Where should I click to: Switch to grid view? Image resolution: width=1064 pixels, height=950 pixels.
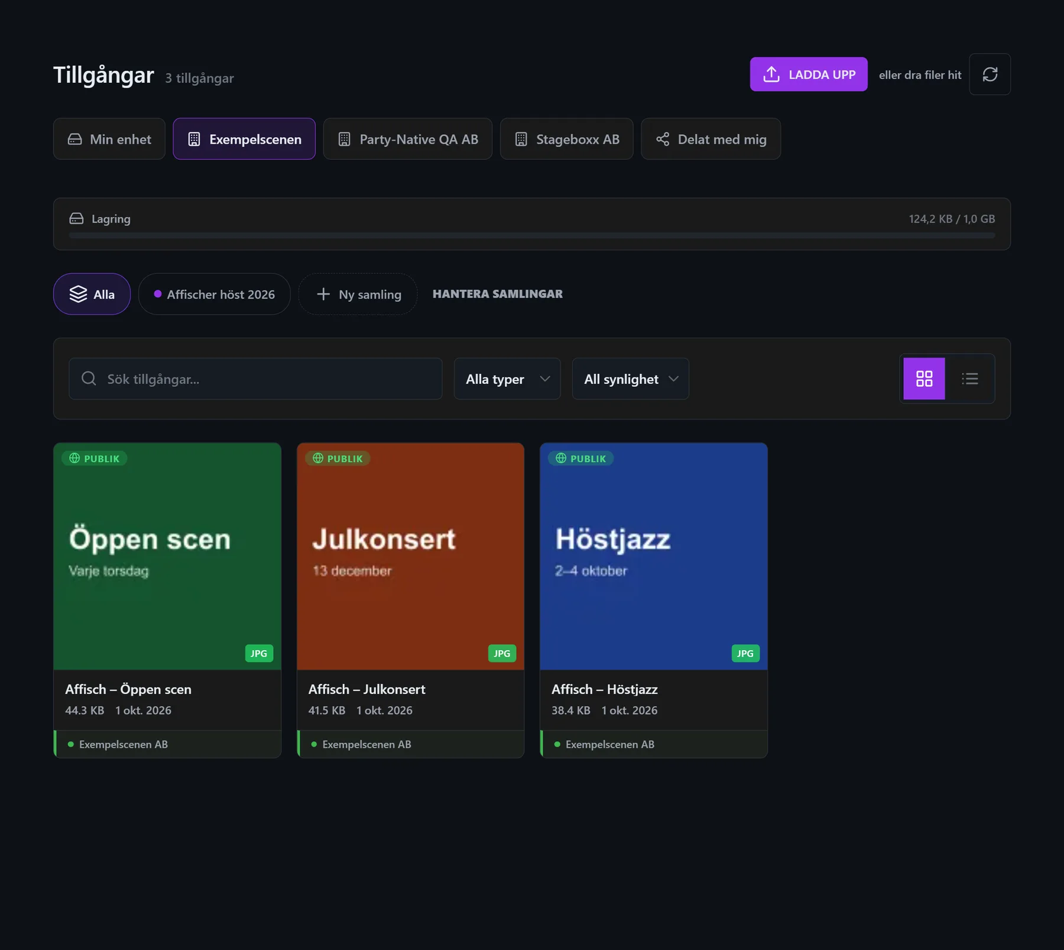pyautogui.click(x=924, y=379)
